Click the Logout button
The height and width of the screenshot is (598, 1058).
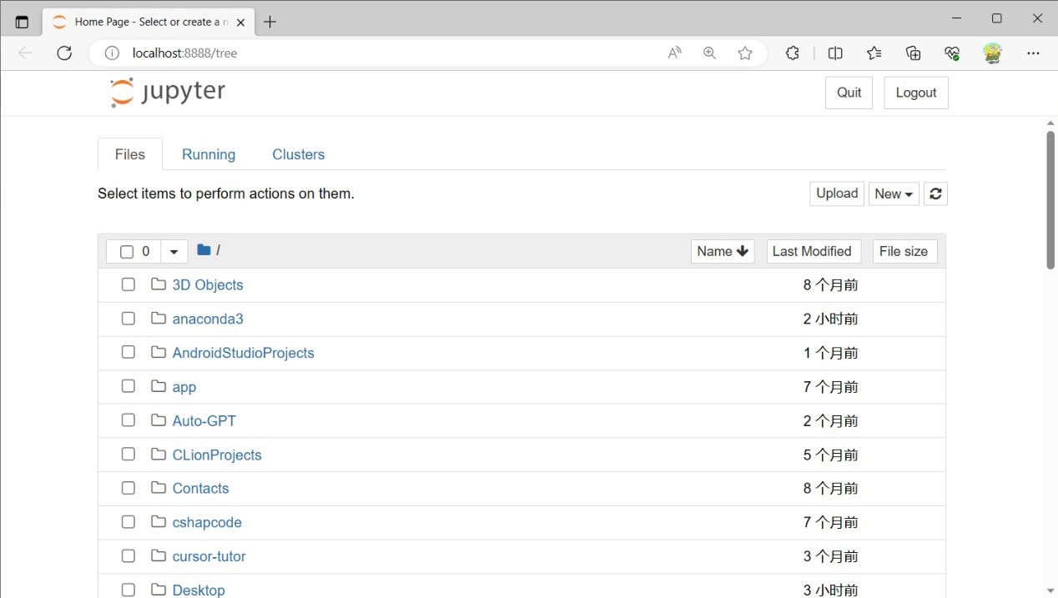[916, 93]
